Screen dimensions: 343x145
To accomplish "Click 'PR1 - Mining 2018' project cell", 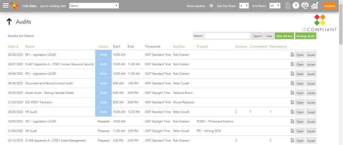I will coord(209,131).
